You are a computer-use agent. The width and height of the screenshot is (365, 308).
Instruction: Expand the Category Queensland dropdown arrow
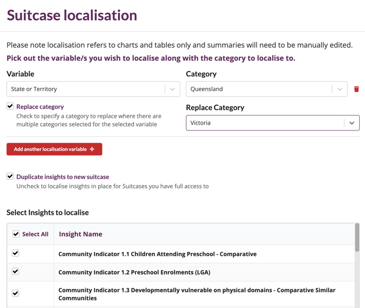click(x=340, y=89)
